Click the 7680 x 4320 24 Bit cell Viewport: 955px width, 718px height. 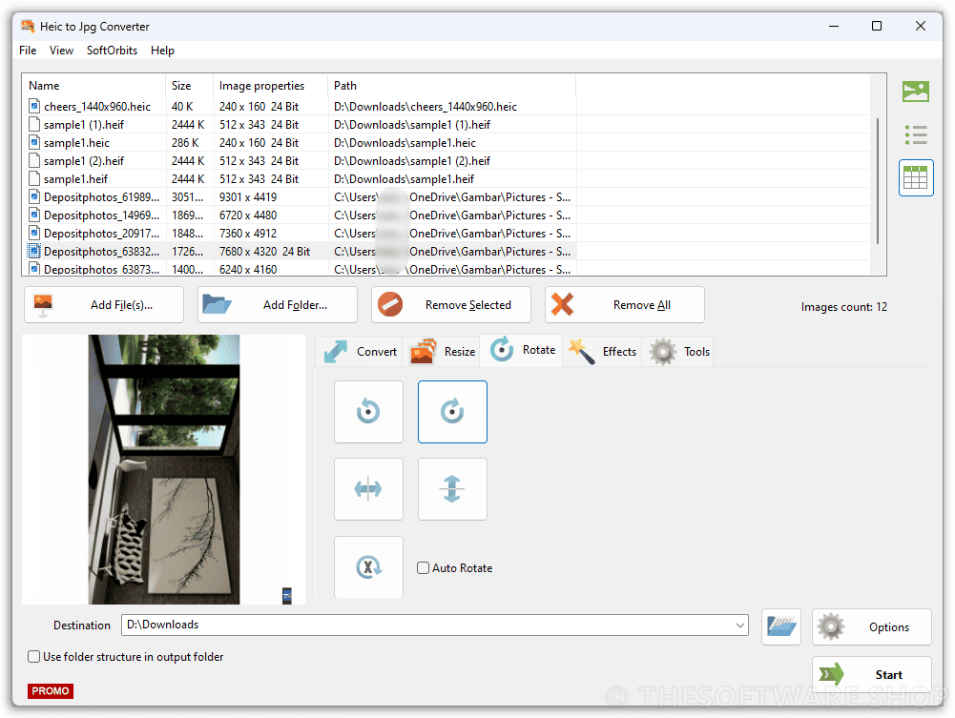[265, 252]
